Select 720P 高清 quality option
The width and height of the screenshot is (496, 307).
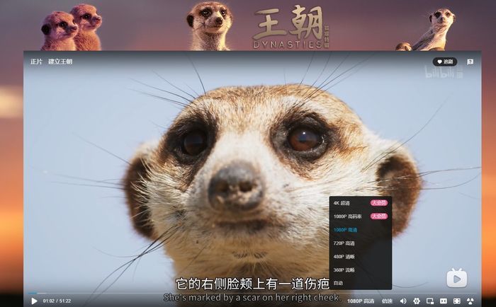tap(360, 243)
